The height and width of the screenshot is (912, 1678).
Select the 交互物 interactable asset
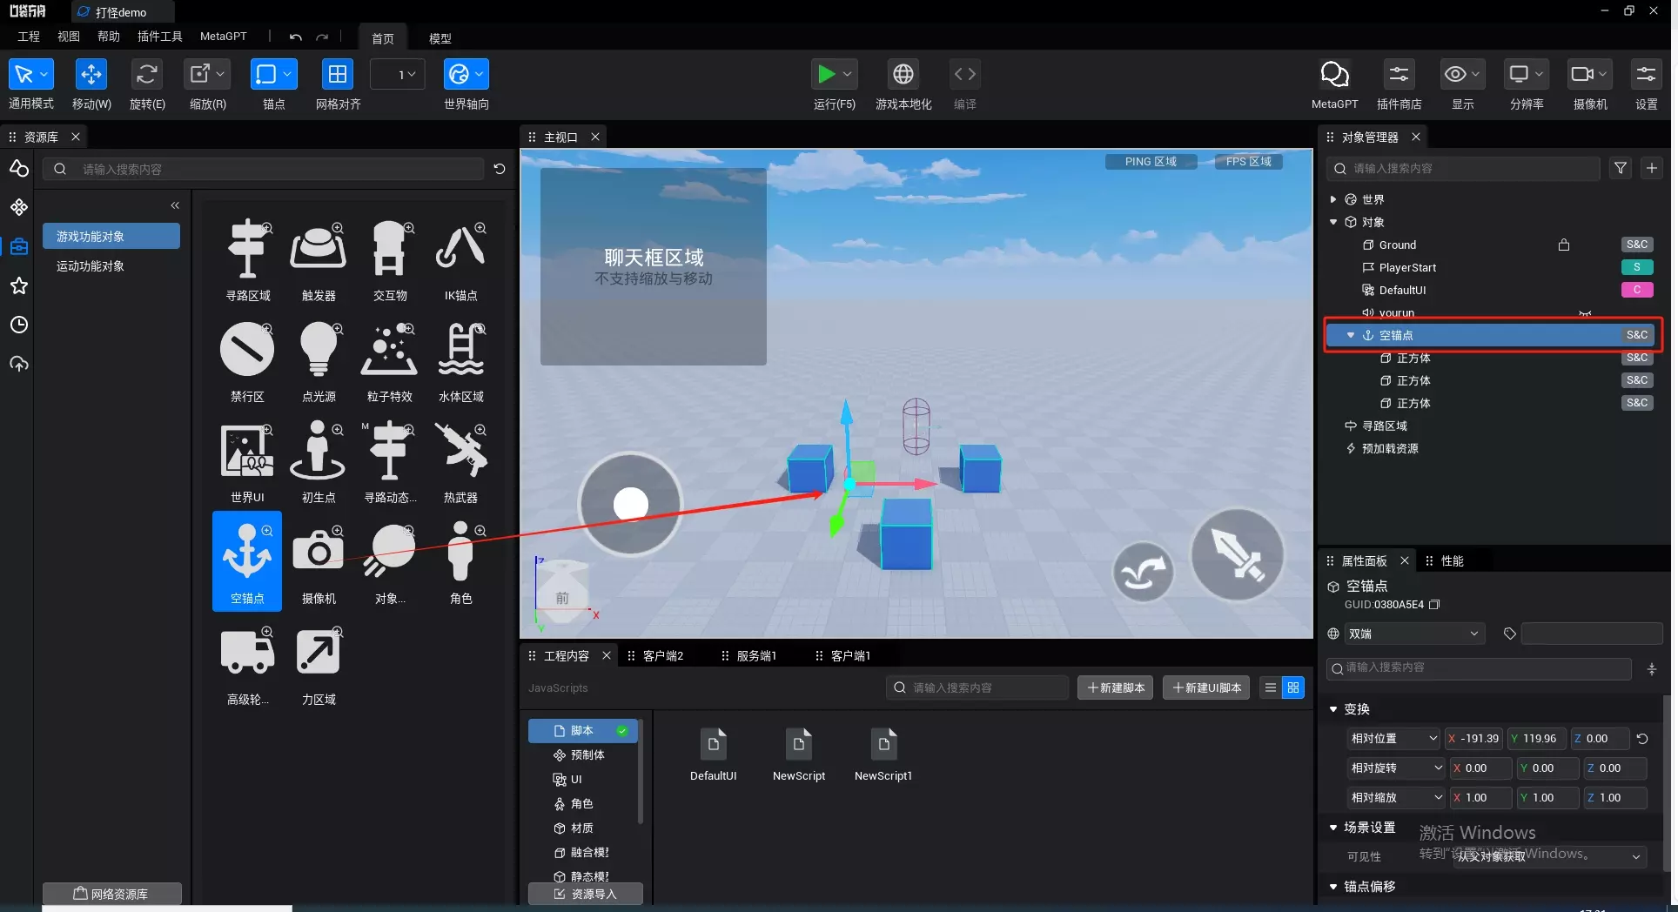pyautogui.click(x=390, y=259)
